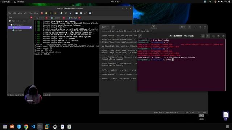The image size is (232, 130).
Task: Open the View menu in VMware Workstation
Action: point(20,13)
